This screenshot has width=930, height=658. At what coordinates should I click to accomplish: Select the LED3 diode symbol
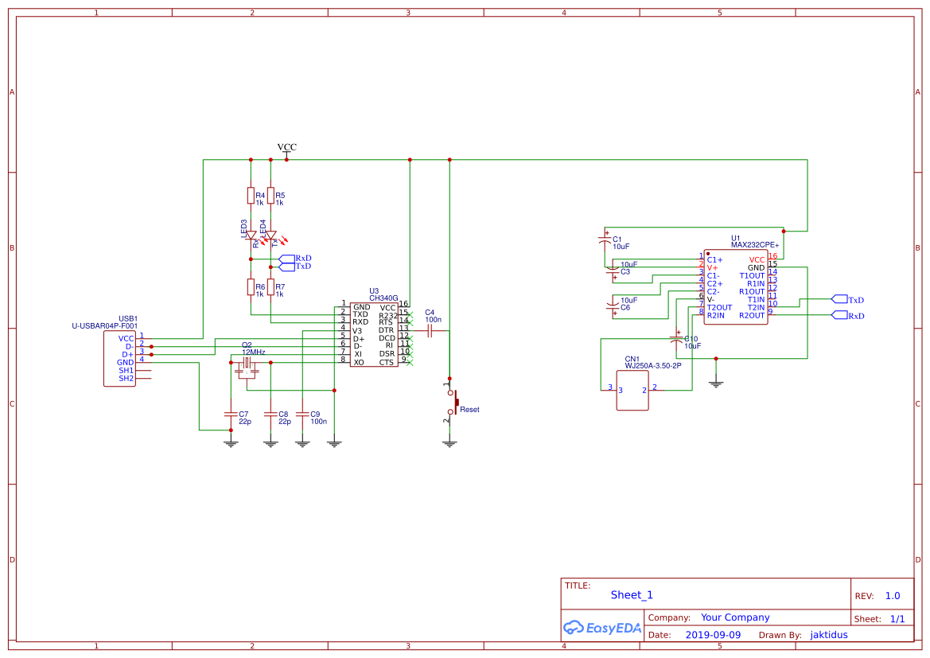point(251,236)
